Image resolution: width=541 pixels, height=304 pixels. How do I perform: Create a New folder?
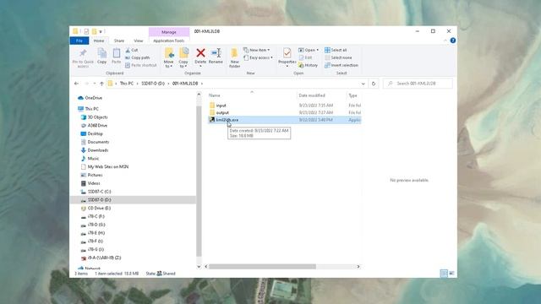tap(235, 57)
